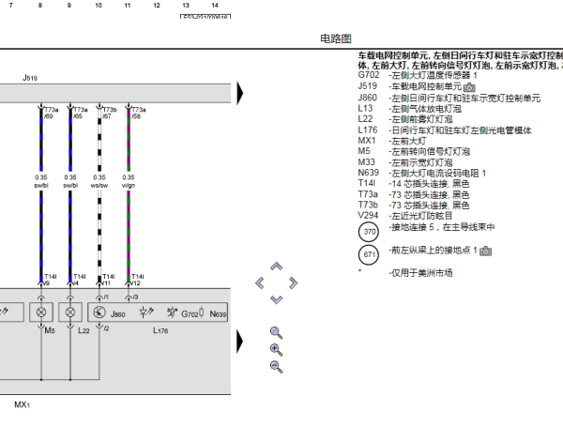The image size is (563, 442).
Task: Click the sw/bl wire at T73a/69
Action: point(41,139)
